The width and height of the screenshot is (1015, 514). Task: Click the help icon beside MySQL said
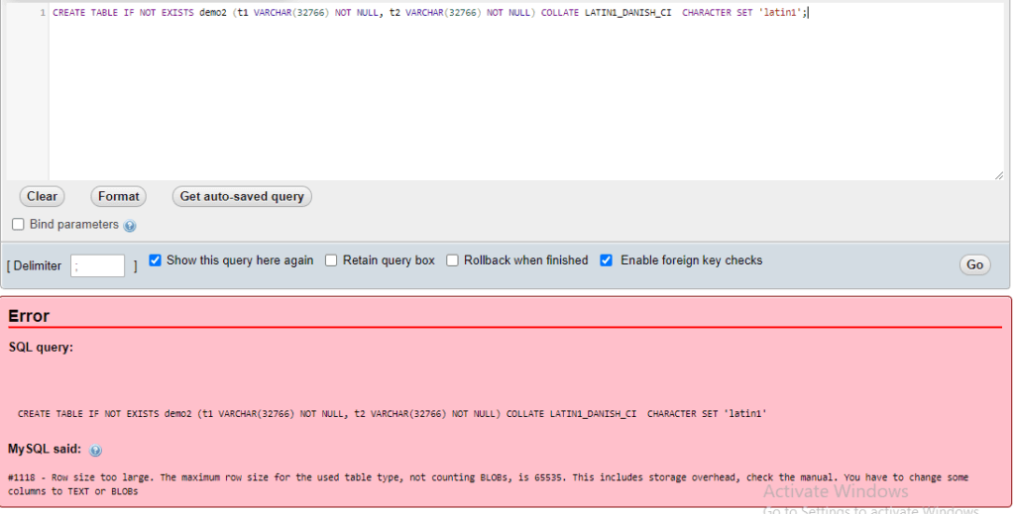(x=96, y=451)
